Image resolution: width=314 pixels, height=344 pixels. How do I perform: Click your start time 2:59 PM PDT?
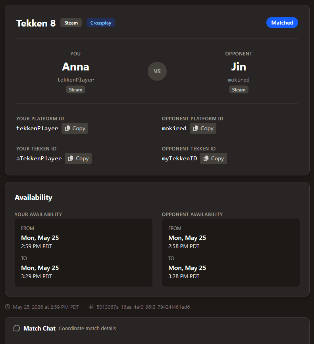click(37, 246)
